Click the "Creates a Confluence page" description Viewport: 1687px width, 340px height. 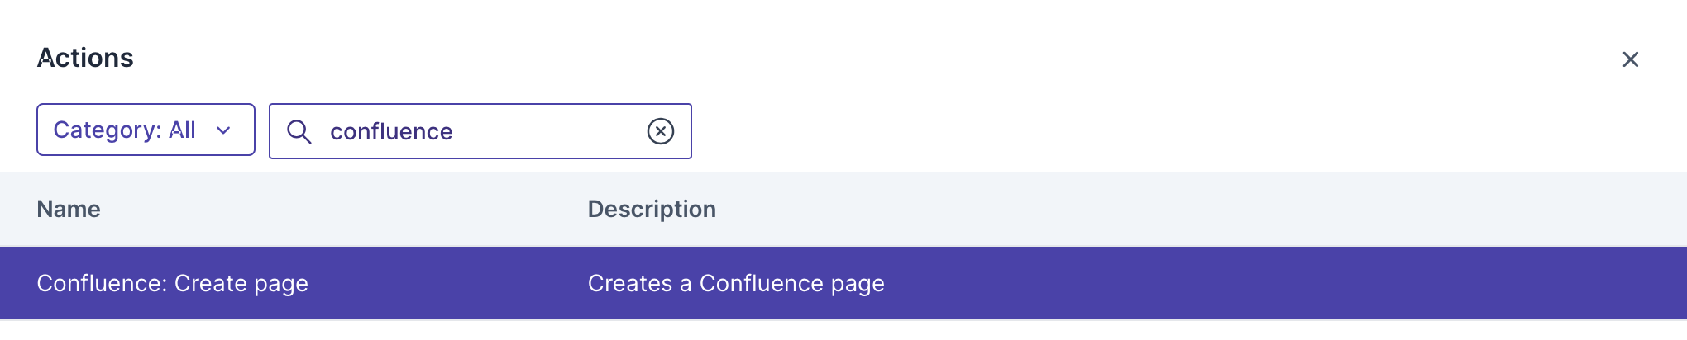point(736,283)
